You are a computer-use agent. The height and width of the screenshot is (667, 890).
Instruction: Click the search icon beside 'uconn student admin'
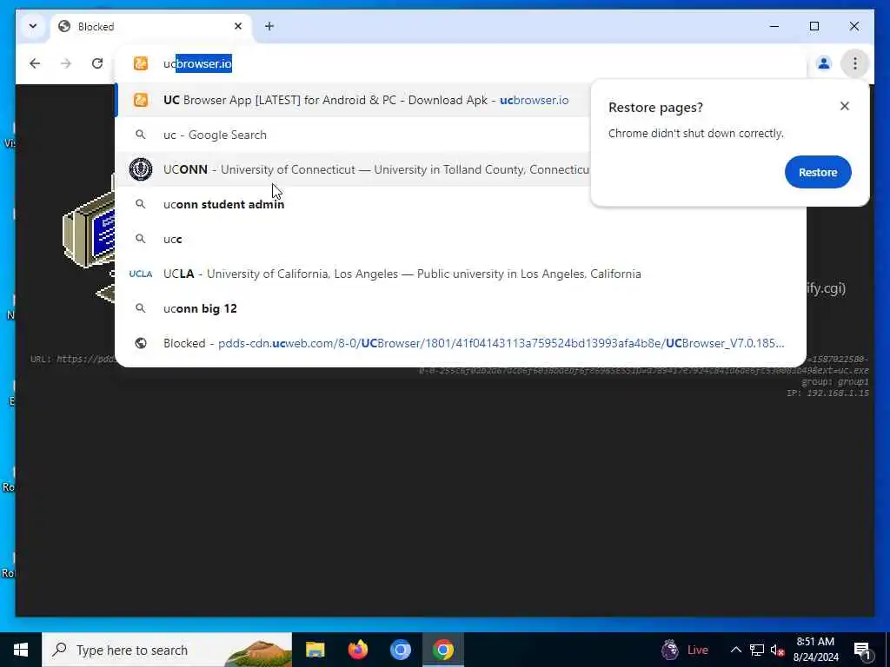pos(141,204)
